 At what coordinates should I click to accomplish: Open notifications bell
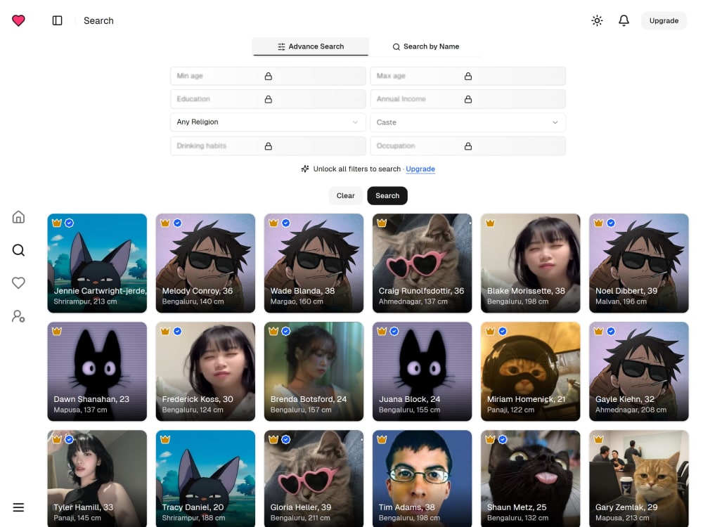(624, 20)
